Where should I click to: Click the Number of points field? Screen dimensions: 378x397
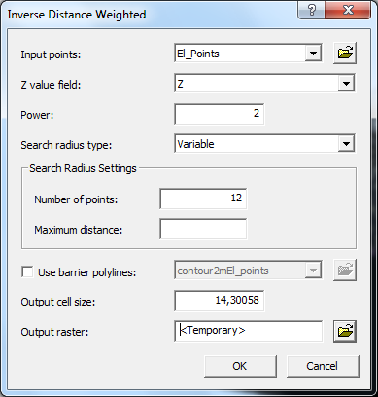pyautogui.click(x=203, y=198)
